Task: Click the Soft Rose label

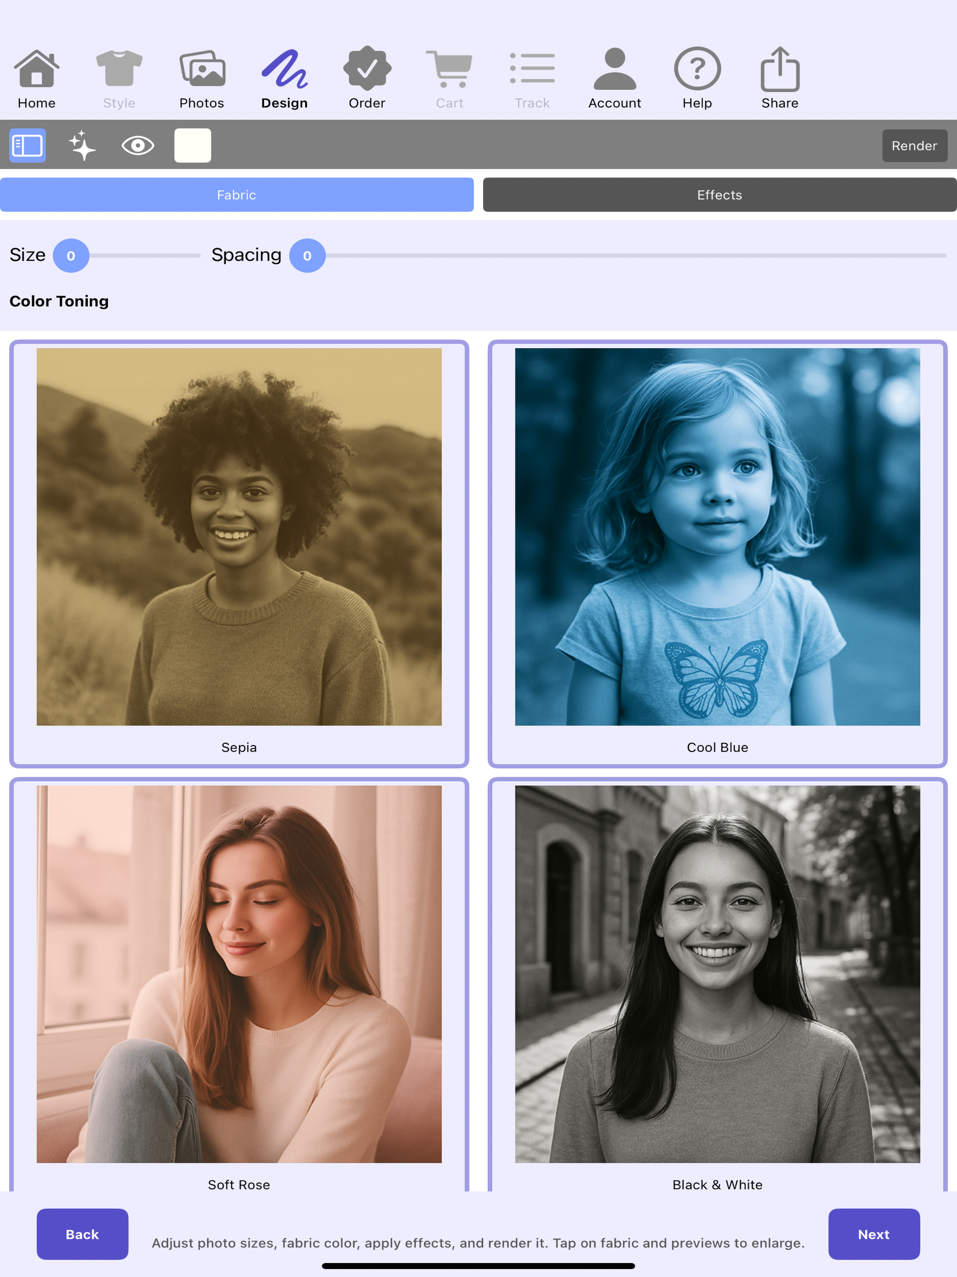Action: (x=239, y=1184)
